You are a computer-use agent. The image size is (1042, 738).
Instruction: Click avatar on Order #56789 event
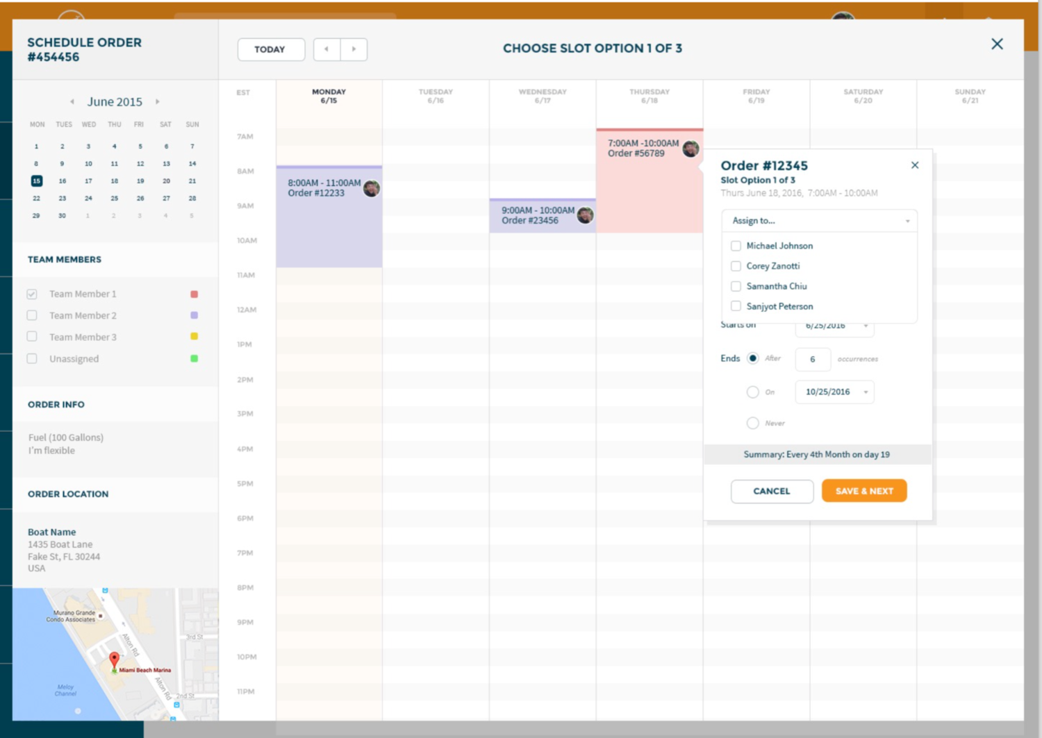690,149
